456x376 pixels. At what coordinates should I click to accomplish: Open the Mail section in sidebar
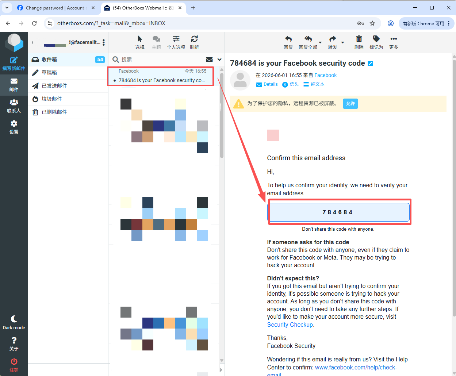[14, 85]
